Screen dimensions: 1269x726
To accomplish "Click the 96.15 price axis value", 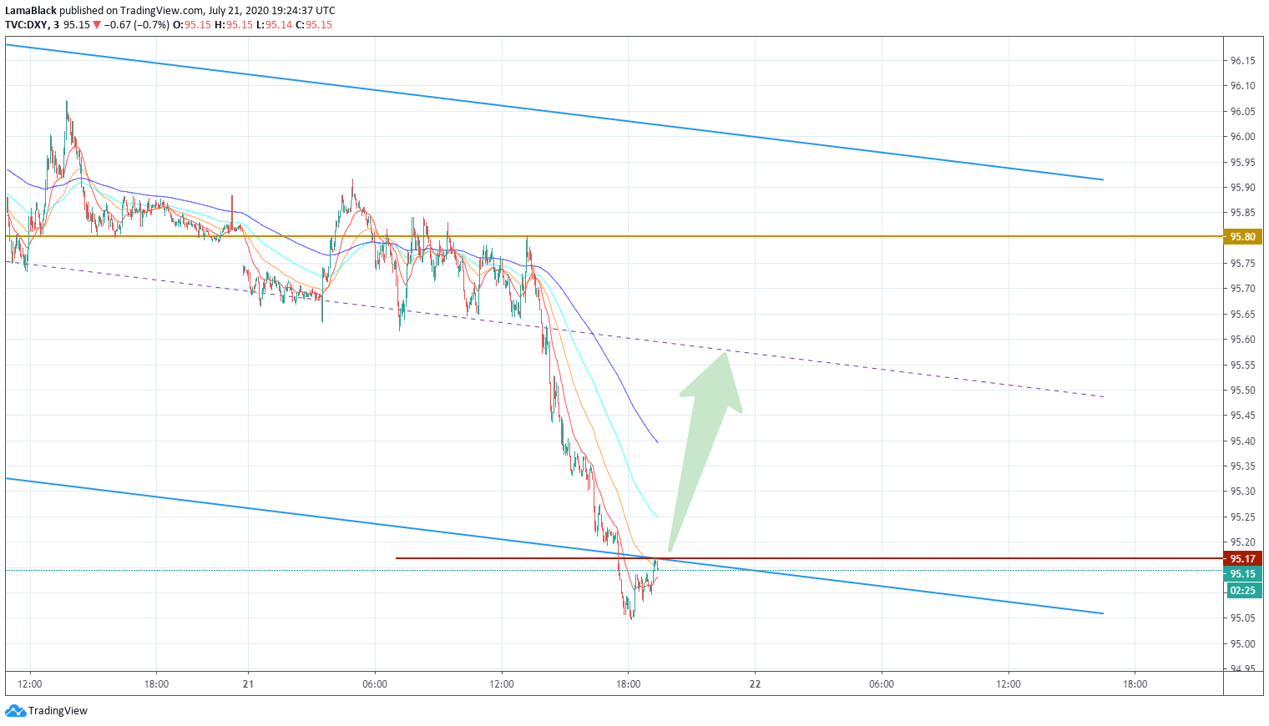I will 1242,61.
